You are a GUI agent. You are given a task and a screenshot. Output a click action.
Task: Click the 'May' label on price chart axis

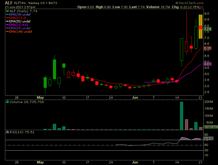pos(40,97)
